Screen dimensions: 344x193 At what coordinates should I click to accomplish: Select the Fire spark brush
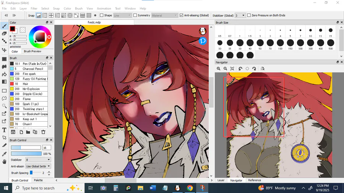[29, 74]
